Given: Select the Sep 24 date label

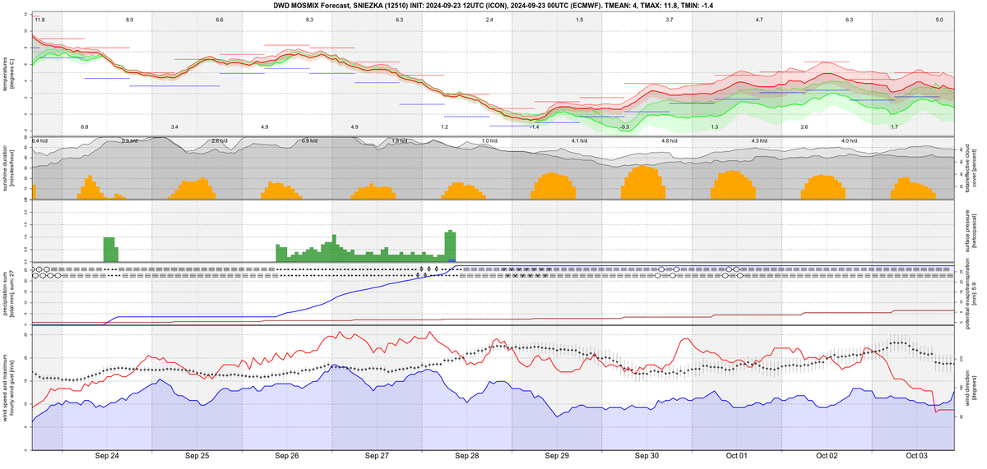Looking at the screenshot, I should (107, 455).
